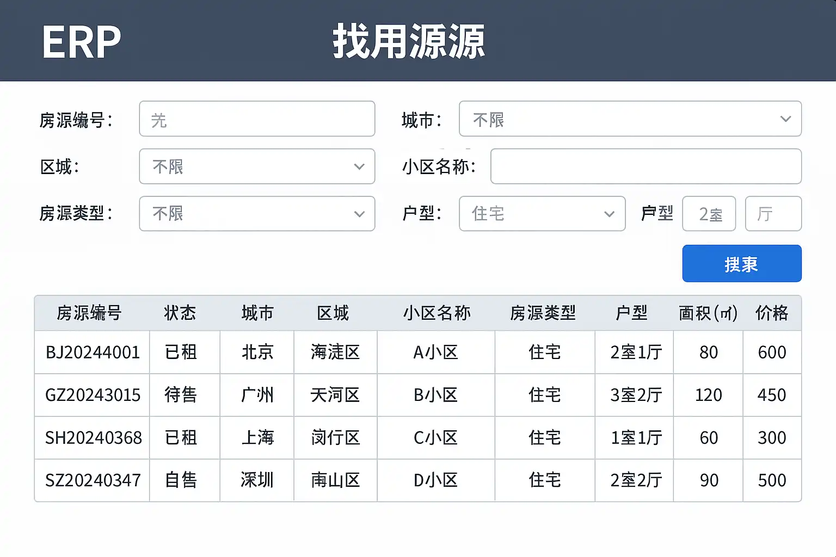Screen dimensions: 836x557
Task: Click the 面积(㎡) column header
Action: [x=708, y=313]
